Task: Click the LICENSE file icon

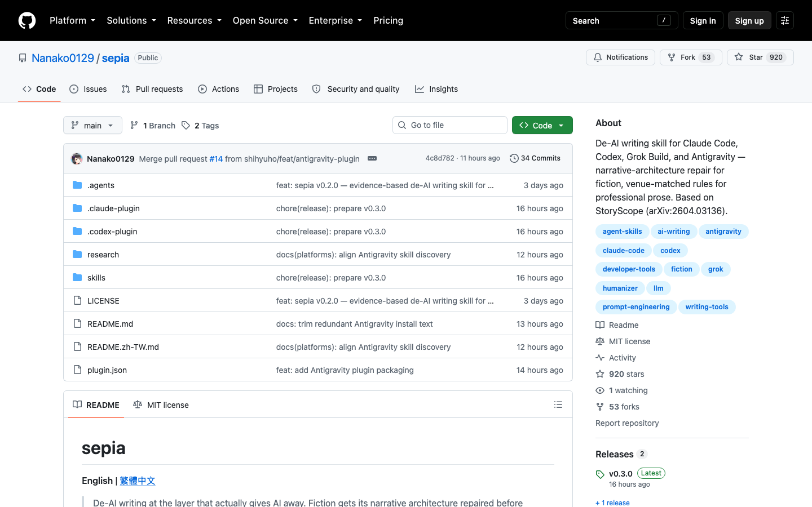Action: point(77,300)
